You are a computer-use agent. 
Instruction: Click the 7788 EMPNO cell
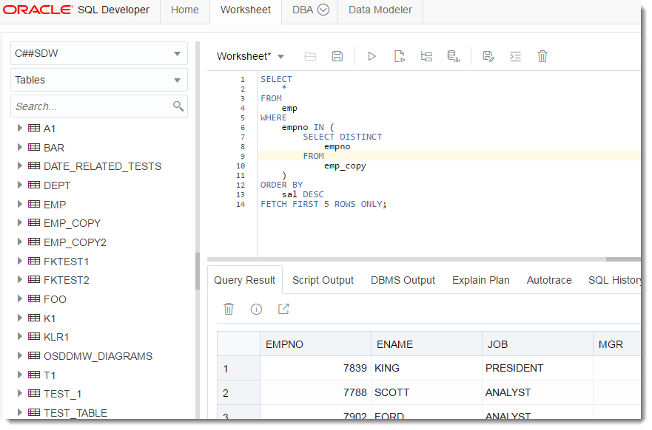pos(315,392)
